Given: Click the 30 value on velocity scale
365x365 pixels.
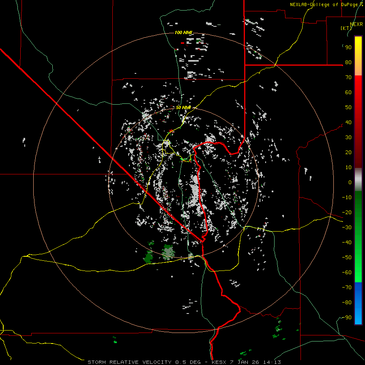Looking at the screenshot, I should pos(348,137).
